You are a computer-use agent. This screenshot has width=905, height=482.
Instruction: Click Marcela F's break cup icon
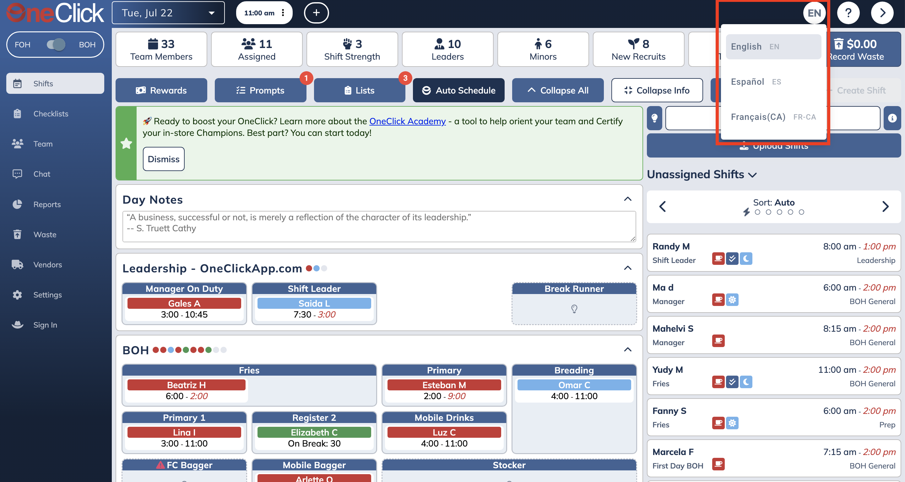[718, 464]
